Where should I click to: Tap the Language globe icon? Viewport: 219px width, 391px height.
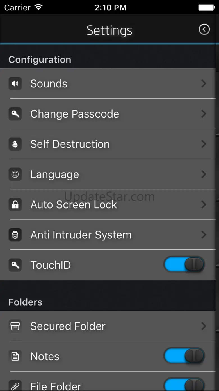(x=15, y=174)
